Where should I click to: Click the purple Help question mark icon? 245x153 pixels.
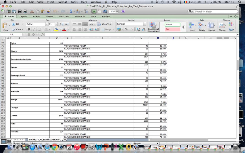click(x=123, y=11)
